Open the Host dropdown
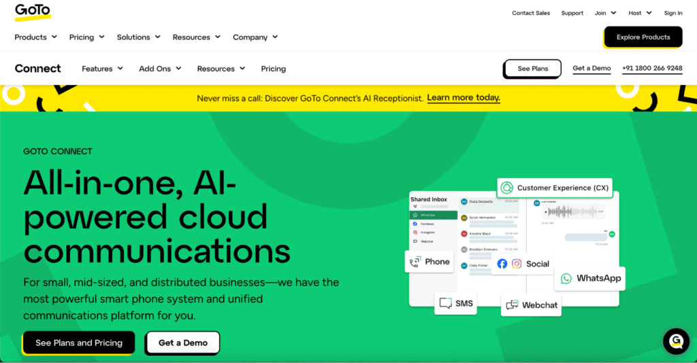Viewport: 697px width, 363px height. (640, 13)
